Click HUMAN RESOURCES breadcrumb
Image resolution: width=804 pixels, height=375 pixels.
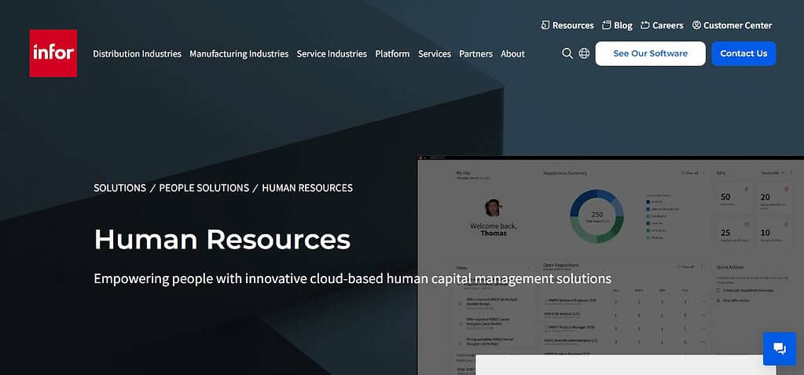(307, 188)
